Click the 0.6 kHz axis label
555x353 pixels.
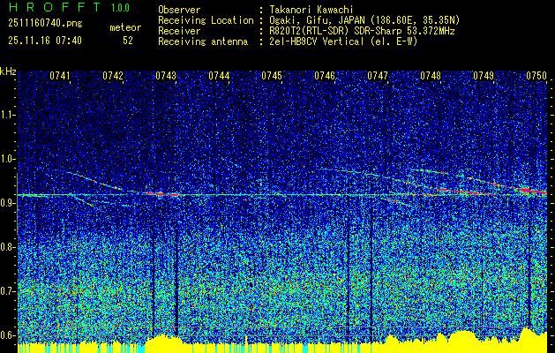pos(7,335)
